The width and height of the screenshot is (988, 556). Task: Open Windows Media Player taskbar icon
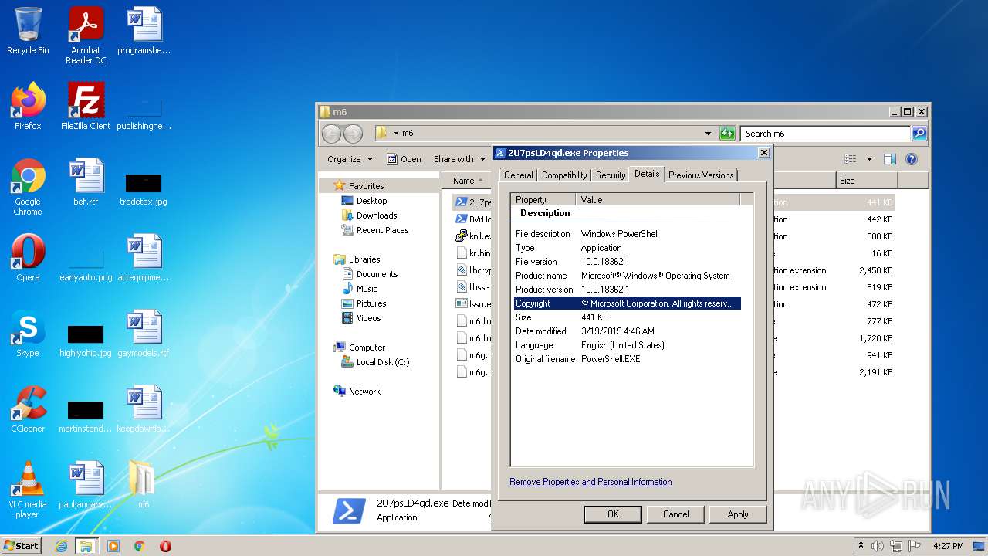(113, 546)
